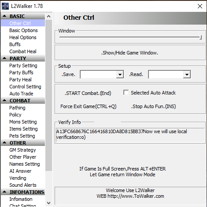This screenshot has height=207, width=207.
Task: Select Pathing in sidebar
Action: click(17, 108)
